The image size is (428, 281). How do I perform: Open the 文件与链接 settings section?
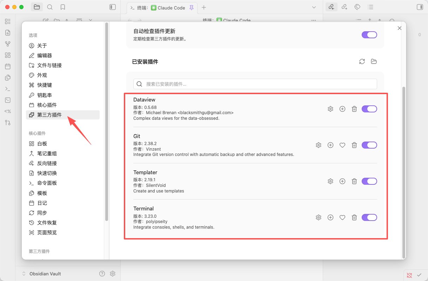(x=63, y=65)
